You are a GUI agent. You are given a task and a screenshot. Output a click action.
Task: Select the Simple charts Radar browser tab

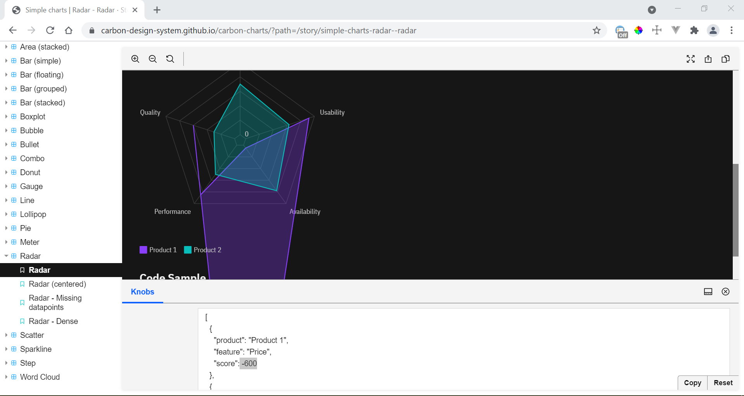(74, 10)
